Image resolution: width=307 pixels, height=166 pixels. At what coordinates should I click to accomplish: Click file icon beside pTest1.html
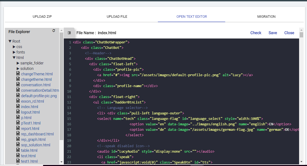(x=18, y=123)
